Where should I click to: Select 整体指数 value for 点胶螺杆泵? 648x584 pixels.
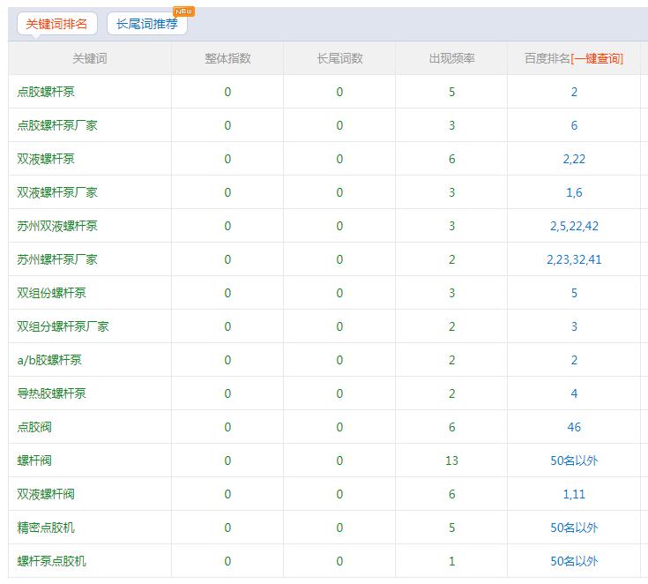tap(227, 92)
